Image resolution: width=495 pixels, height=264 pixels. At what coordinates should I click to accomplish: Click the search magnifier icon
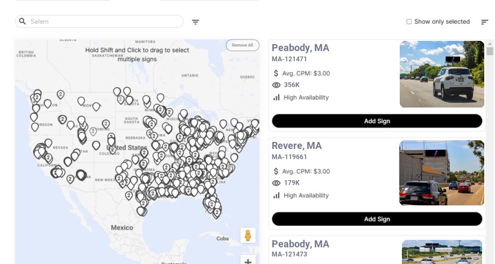point(23,22)
